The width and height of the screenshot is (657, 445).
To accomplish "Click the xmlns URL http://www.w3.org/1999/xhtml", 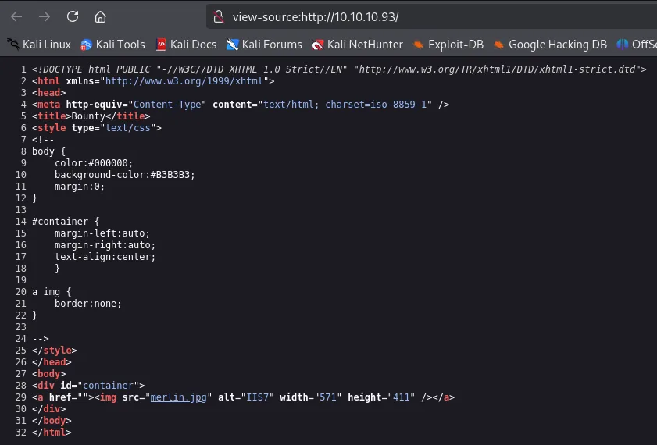I will pos(184,80).
